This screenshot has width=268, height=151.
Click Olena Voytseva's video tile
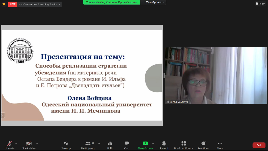216,75
